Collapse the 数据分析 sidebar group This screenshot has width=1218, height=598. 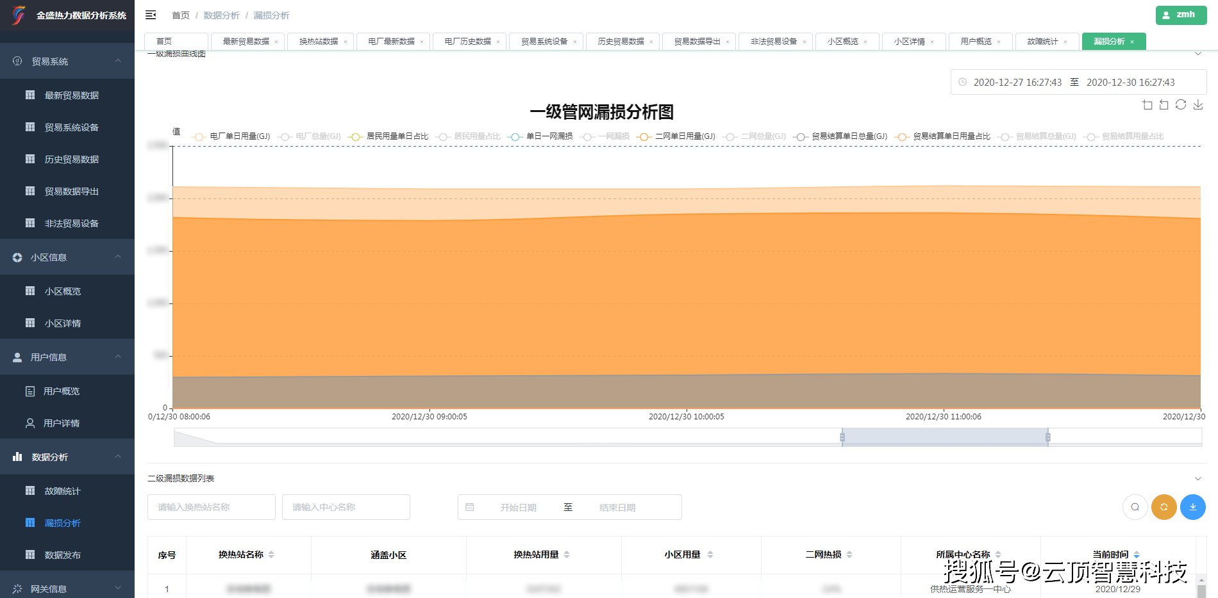(x=118, y=457)
